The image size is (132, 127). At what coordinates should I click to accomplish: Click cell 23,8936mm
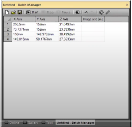tap(70, 29)
